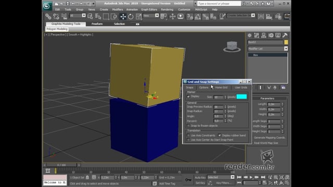Toggle Display marker checkbox
Viewport: 333px width, 187px height.
point(188,97)
